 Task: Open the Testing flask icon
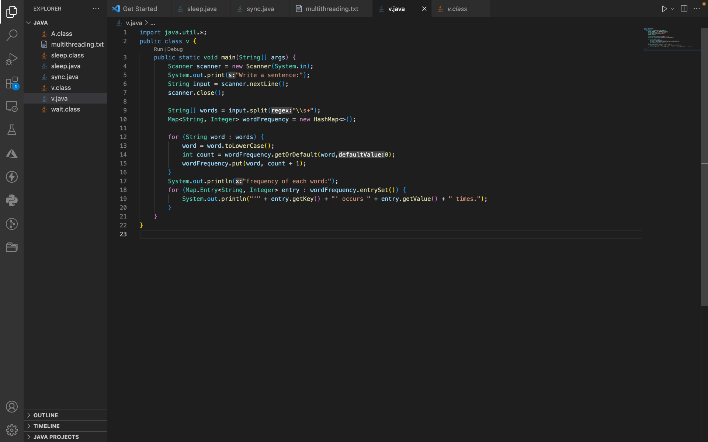[12, 130]
